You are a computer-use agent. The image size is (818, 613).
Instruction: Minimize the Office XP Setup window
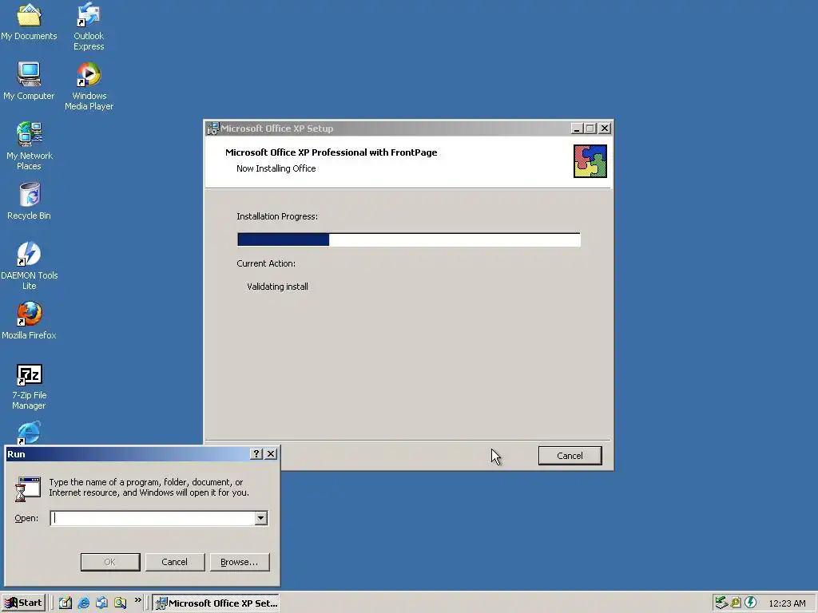coord(577,129)
